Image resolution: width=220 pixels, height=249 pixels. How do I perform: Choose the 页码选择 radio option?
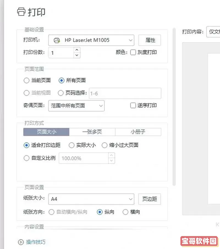coord(61,93)
